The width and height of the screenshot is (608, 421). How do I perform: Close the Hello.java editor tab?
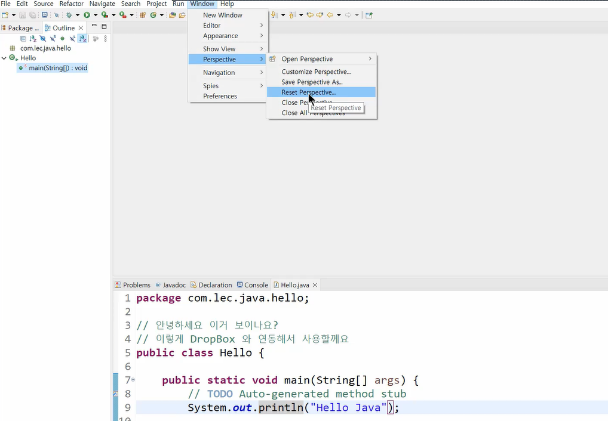pyautogui.click(x=315, y=285)
